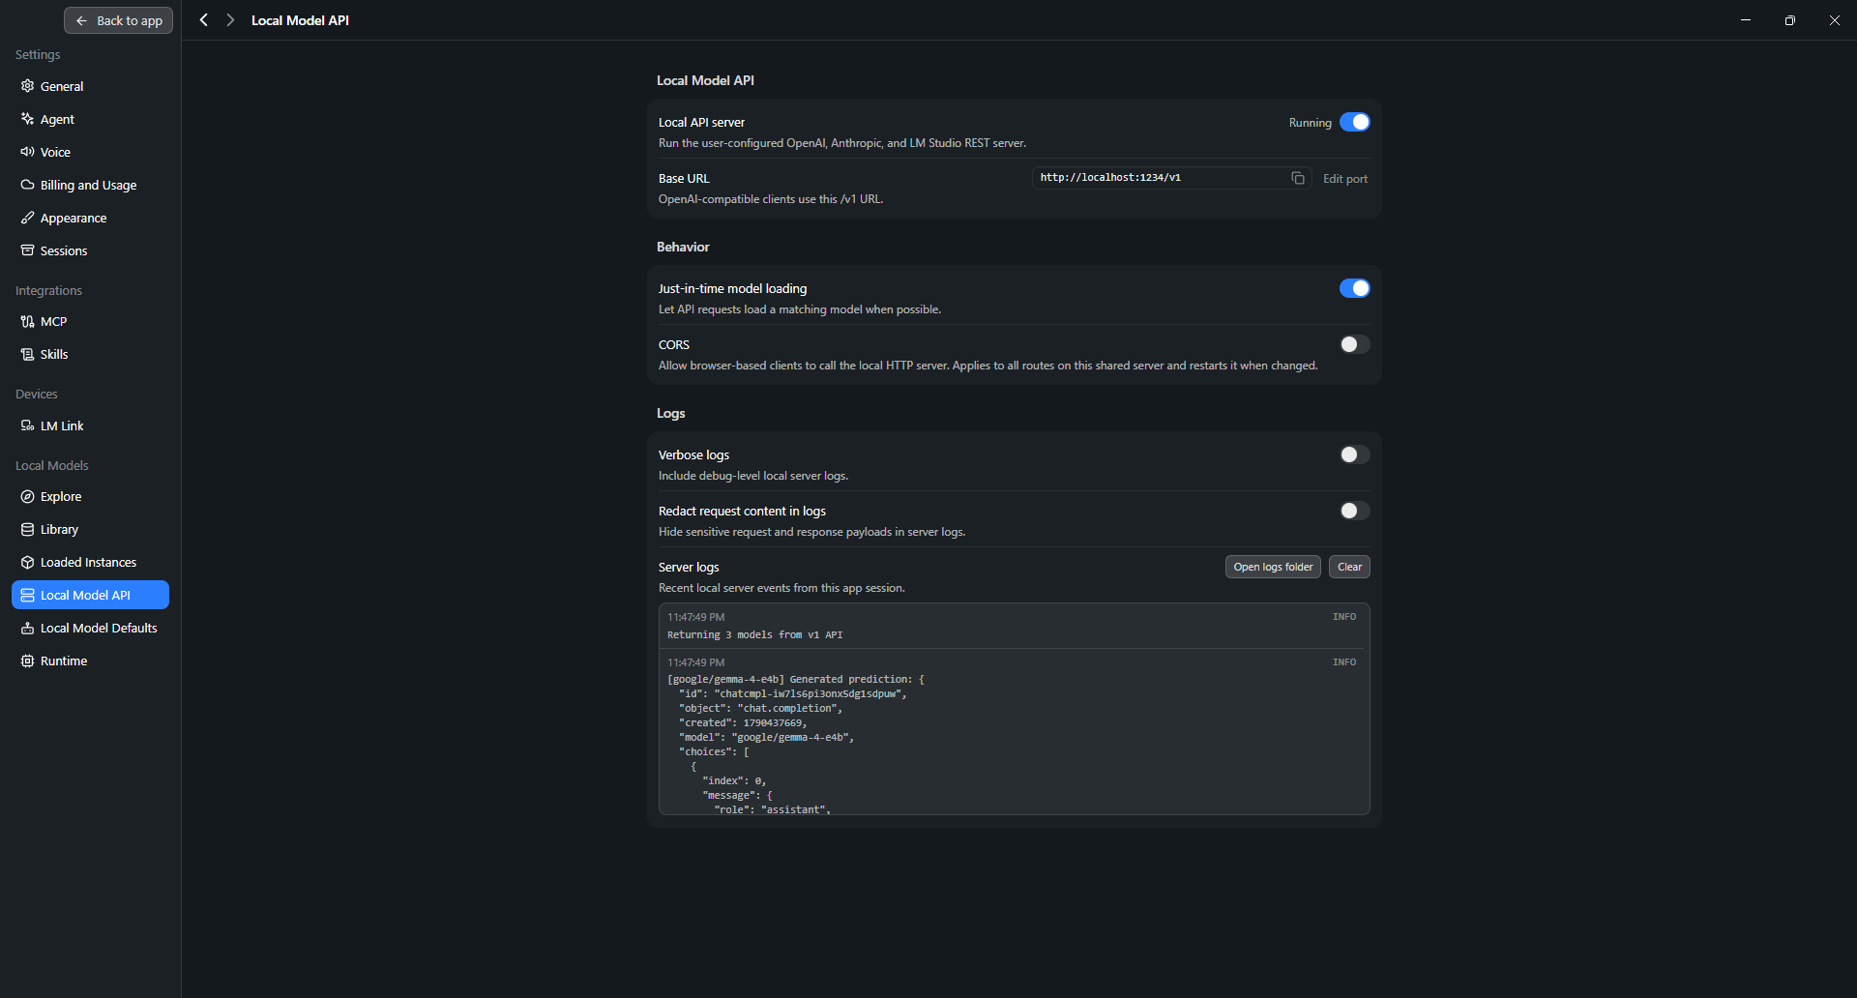This screenshot has height=998, width=1857.
Task: Click the "model": "google/gemma-4-e4b" log line
Action: [x=766, y=737]
